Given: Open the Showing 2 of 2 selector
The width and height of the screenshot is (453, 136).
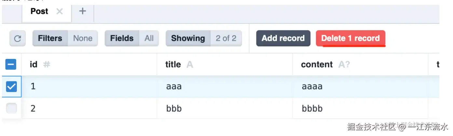Looking at the screenshot, I should [204, 39].
